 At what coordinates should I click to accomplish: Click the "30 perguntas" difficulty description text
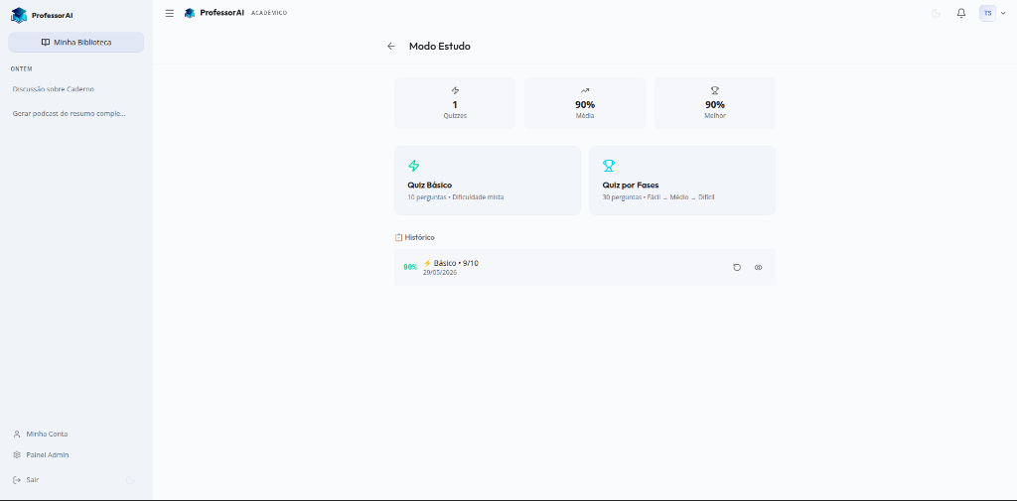657,197
